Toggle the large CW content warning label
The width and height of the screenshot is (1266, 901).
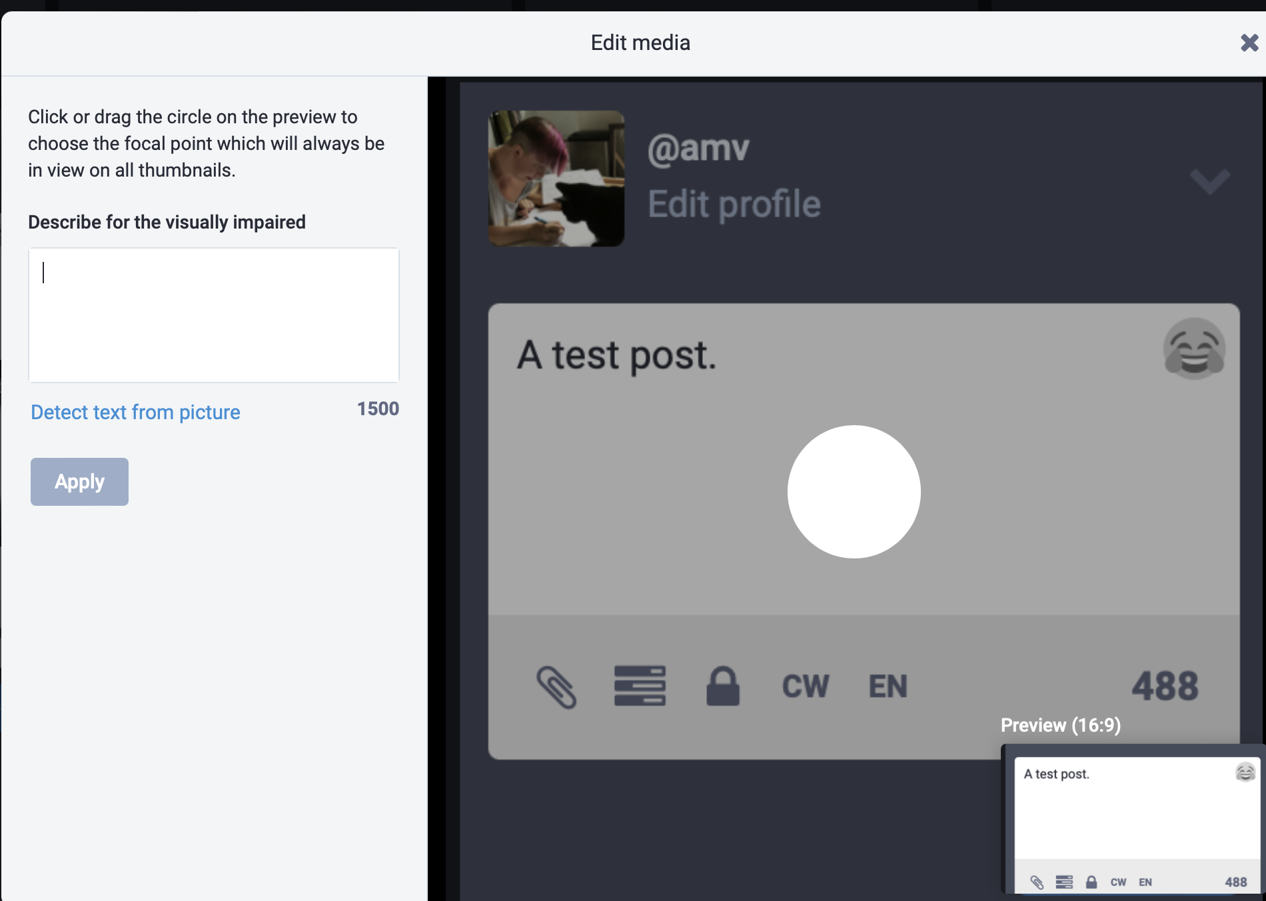point(806,686)
